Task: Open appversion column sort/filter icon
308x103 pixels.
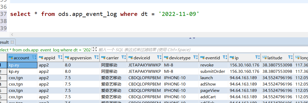Action: pos(96,57)
